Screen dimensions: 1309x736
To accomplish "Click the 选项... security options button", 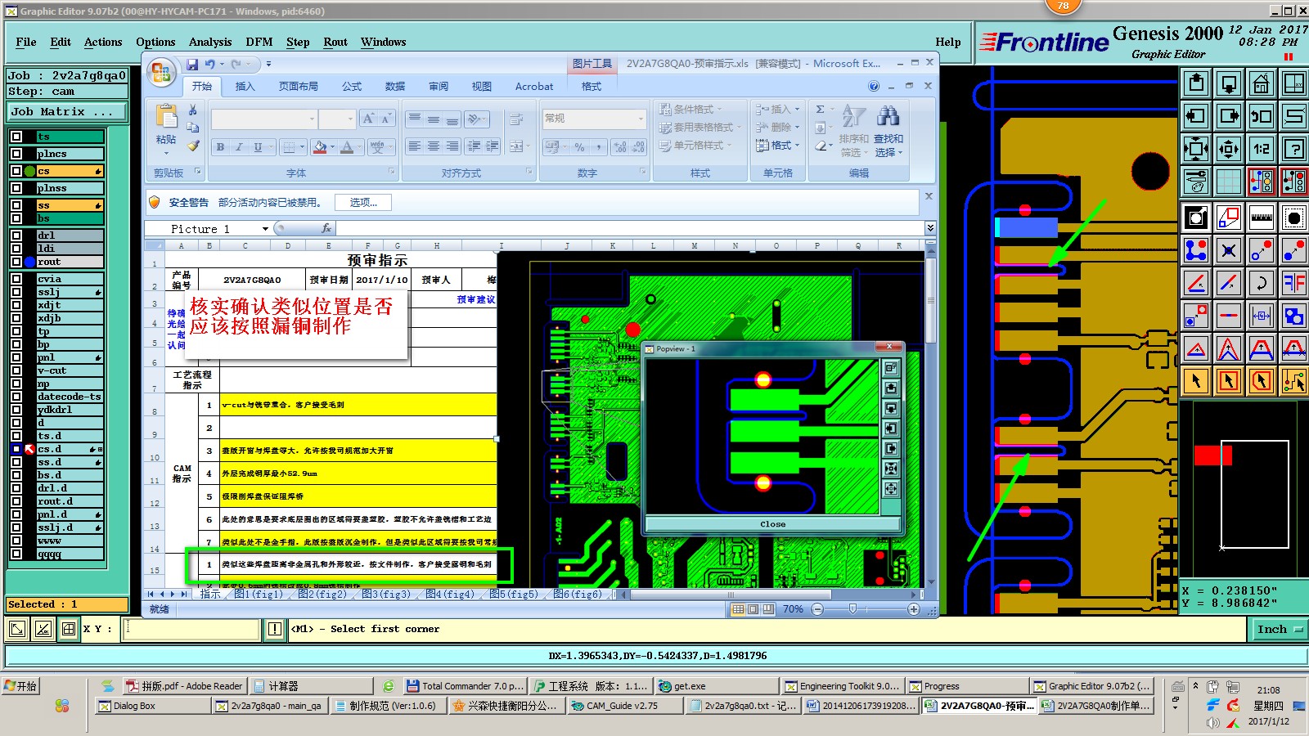I will pos(363,202).
